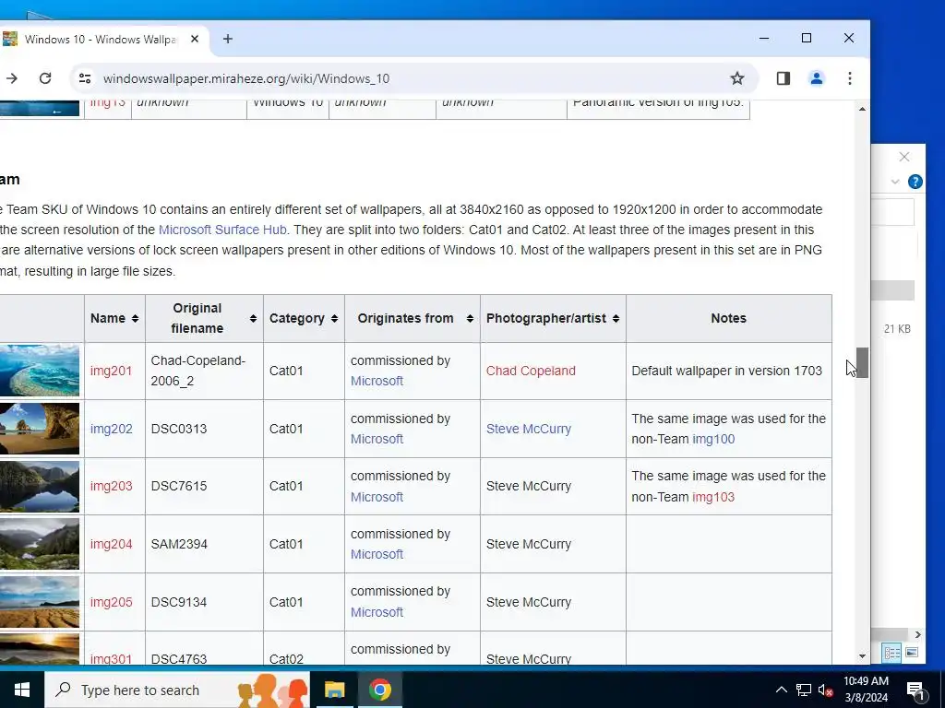
Task: Switch to details view in background window
Action: pos(892,653)
